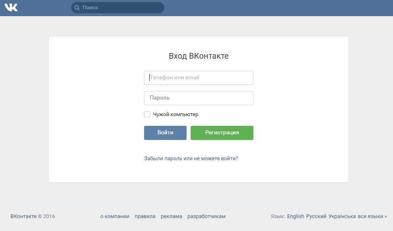Click the VK logo in the header
Viewport: 393px width, 231px height.
(11, 7)
